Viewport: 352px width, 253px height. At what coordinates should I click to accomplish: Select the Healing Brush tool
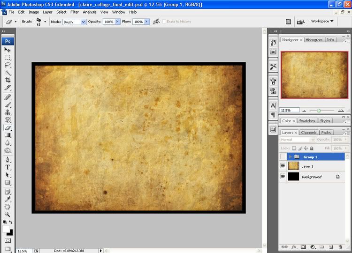[8, 97]
